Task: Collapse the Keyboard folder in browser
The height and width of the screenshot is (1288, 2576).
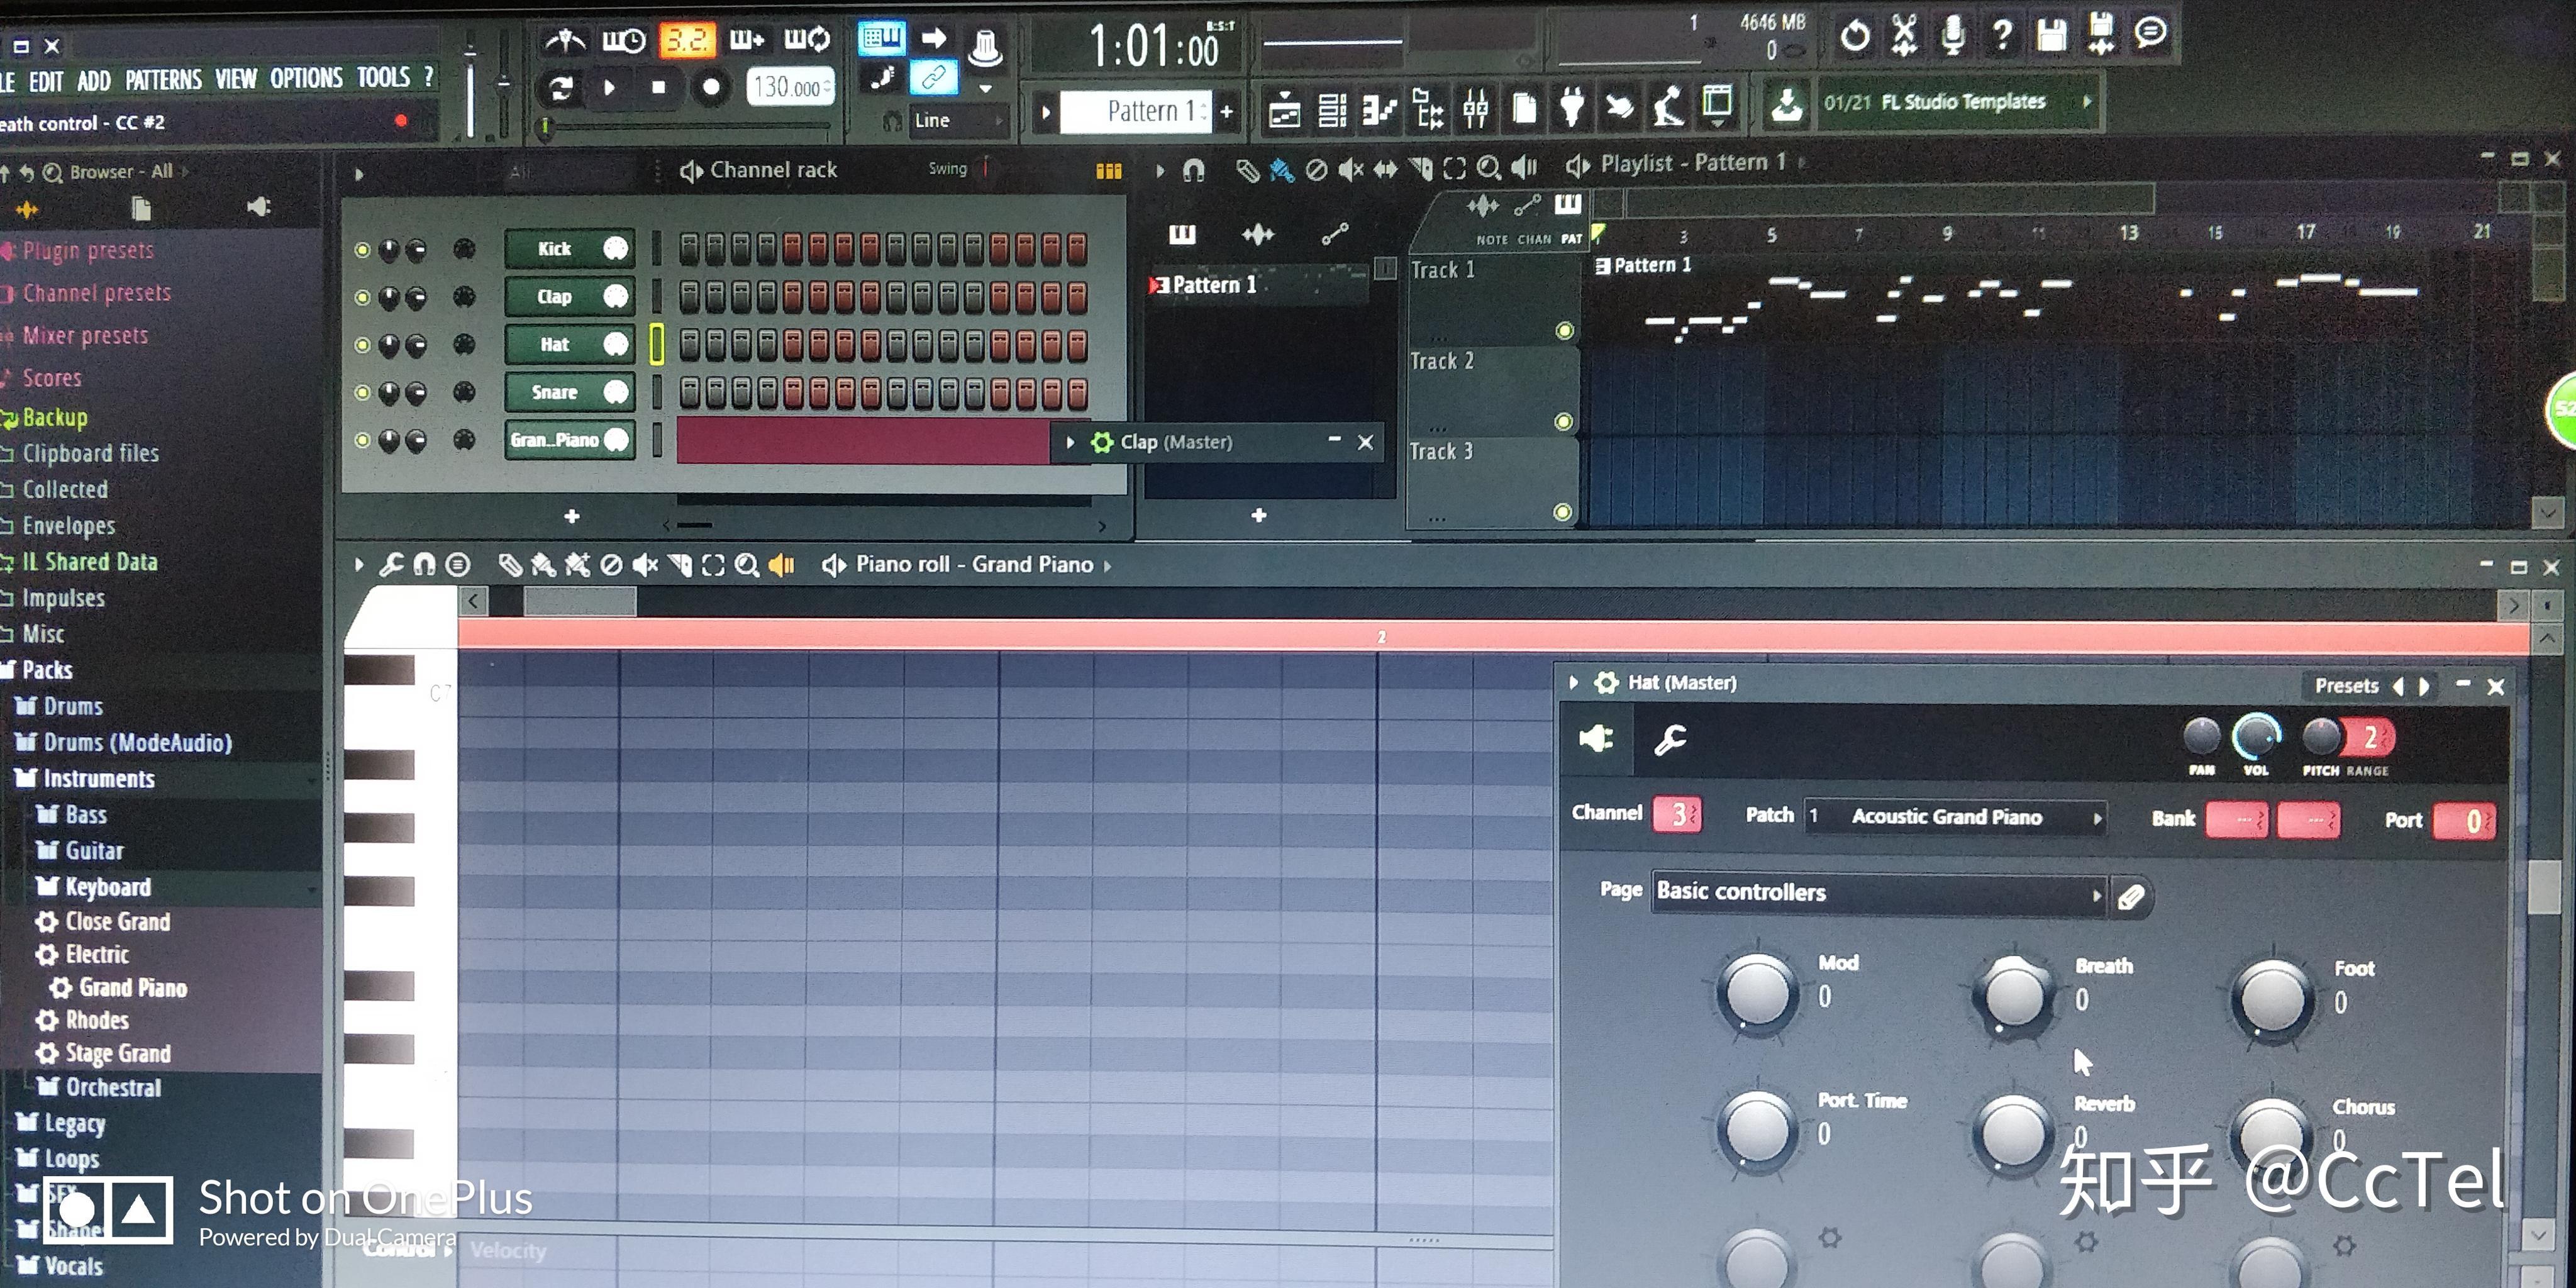Action: pyautogui.click(x=94, y=887)
